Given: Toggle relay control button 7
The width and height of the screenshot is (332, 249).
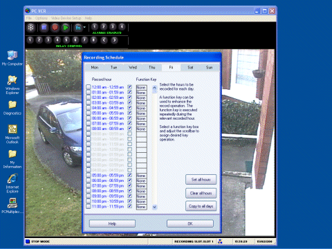Looking at the screenshot, I should [84, 40].
